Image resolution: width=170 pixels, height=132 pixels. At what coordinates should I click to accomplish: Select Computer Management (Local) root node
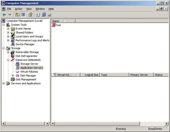24,21
